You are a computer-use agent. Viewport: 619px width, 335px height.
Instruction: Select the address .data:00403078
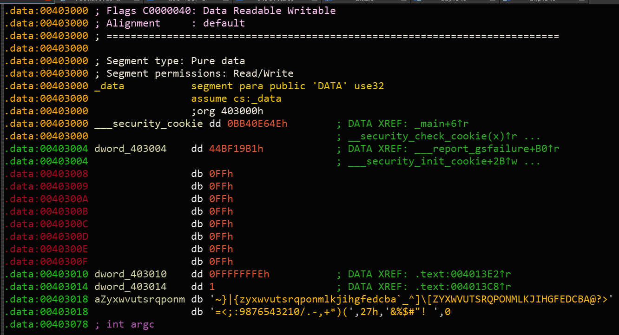point(46,324)
